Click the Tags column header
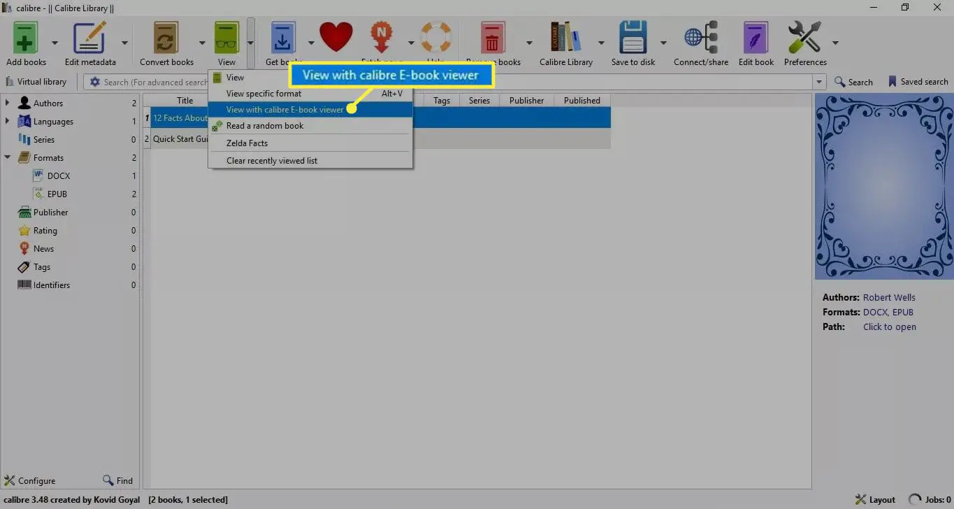 [442, 100]
